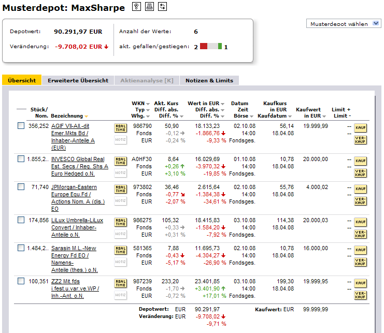Open Realtime quote for Sarasin New Energy
The height and width of the screenshot is (333, 384).
point(120,251)
